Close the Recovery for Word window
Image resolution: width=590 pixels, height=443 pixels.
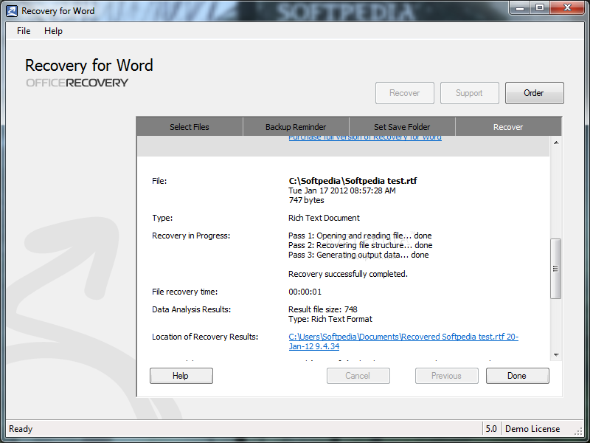tap(567, 8)
